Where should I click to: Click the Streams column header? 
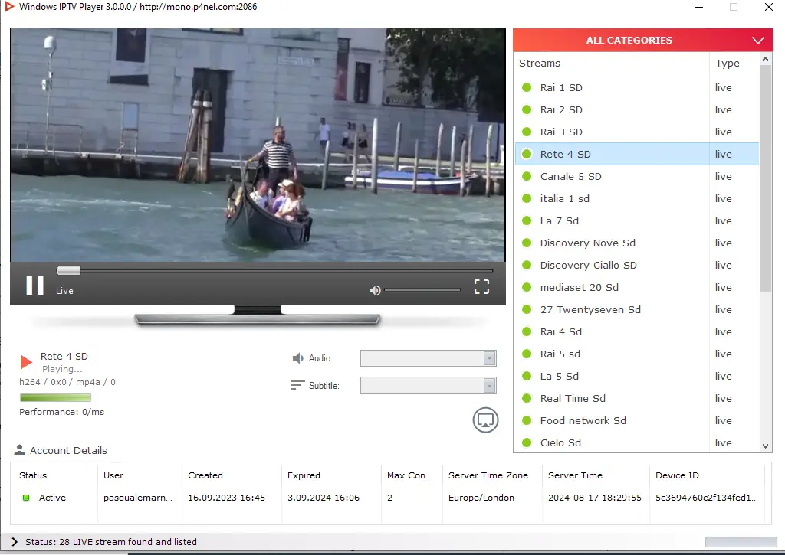pyautogui.click(x=611, y=64)
